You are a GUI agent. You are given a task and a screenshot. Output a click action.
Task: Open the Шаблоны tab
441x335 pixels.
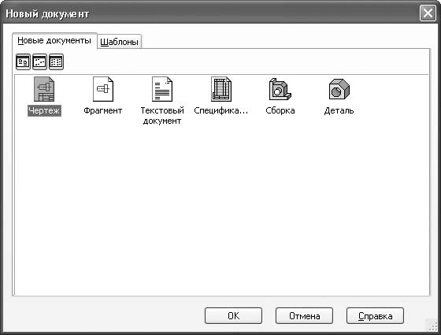point(119,42)
